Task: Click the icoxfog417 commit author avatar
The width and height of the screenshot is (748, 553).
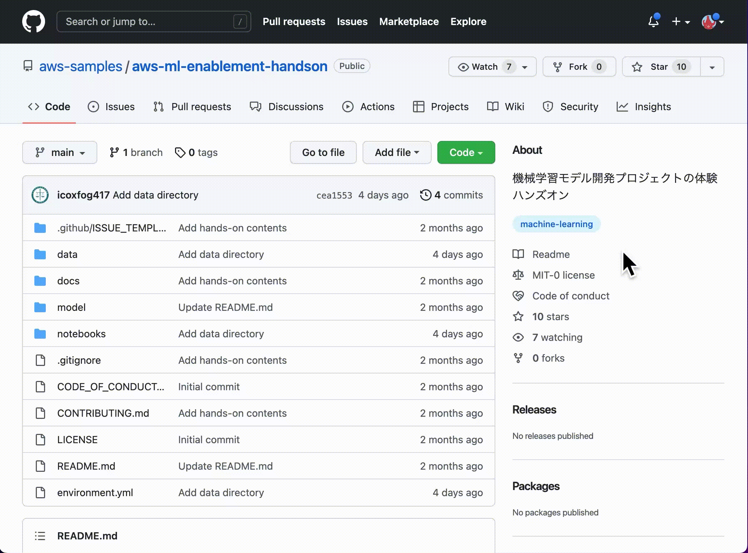Action: (x=40, y=195)
